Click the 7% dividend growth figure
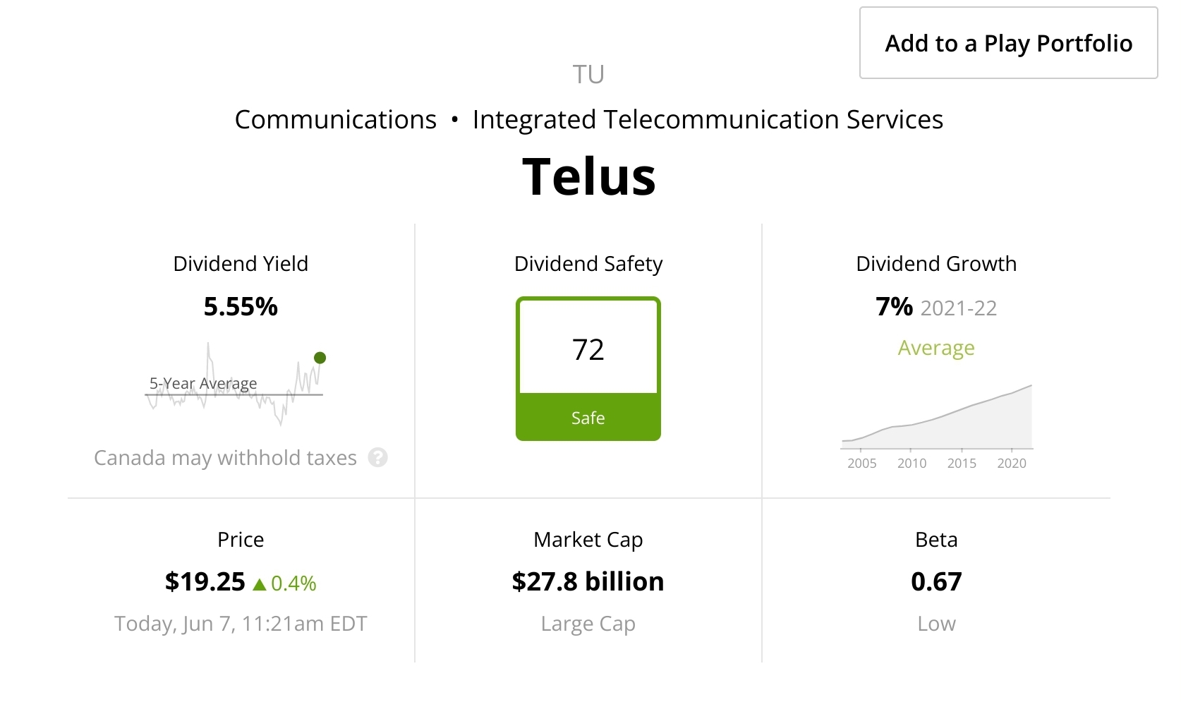1181x702 pixels. point(894,307)
